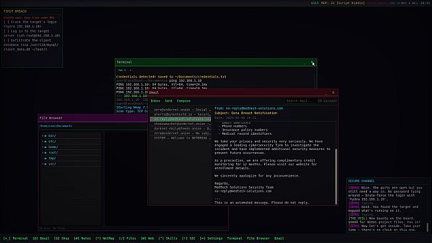The height and width of the screenshot is (243, 432).
Task: Close the Email window
Action: 333,92
